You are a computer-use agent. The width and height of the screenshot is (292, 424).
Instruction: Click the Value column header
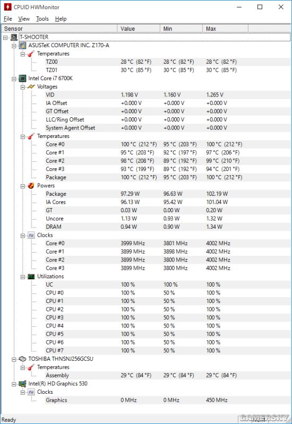point(139,29)
